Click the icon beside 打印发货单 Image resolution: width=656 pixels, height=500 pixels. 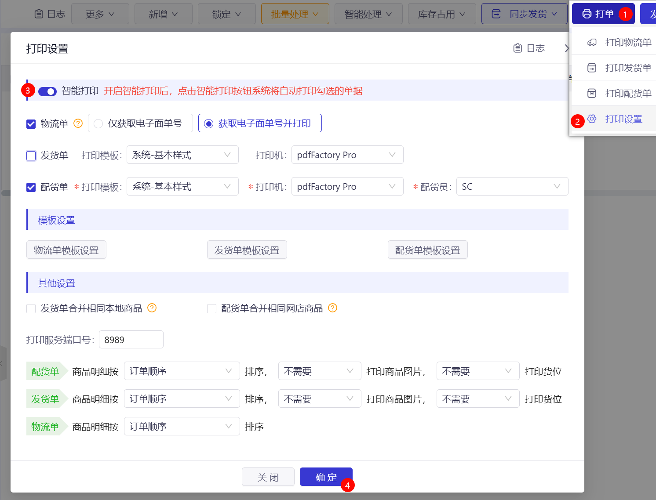pos(592,68)
